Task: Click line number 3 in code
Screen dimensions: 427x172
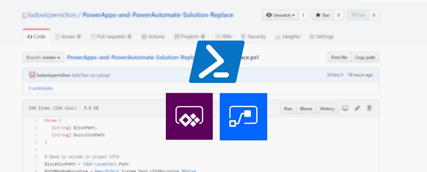Action: (x=36, y=135)
